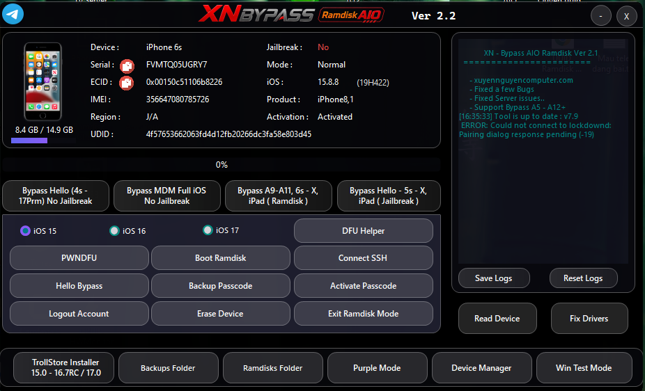Click the Exit Ramdisk Mode button
Image resolution: width=645 pixels, height=391 pixels.
click(363, 314)
